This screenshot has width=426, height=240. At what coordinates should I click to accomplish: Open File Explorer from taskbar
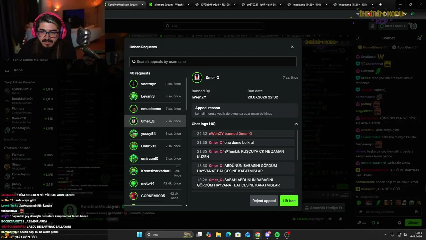point(218,235)
